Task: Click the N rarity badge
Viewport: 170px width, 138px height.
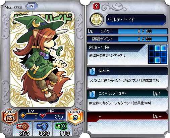Action: [32, 6]
